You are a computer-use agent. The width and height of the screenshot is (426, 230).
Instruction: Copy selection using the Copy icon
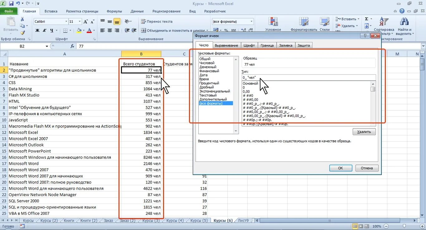point(22,26)
